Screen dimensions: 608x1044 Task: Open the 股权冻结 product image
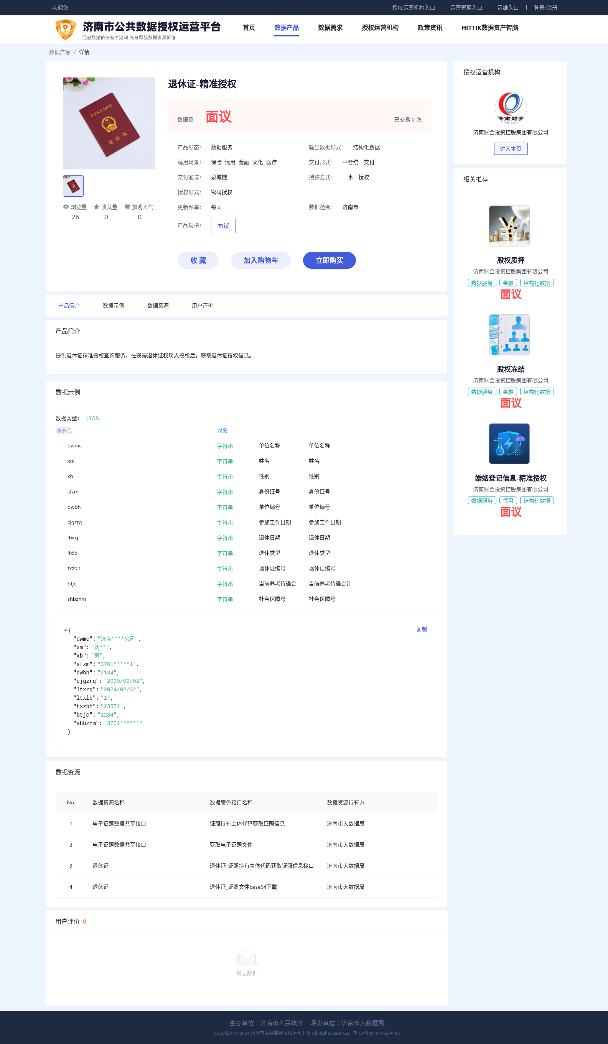(x=509, y=335)
